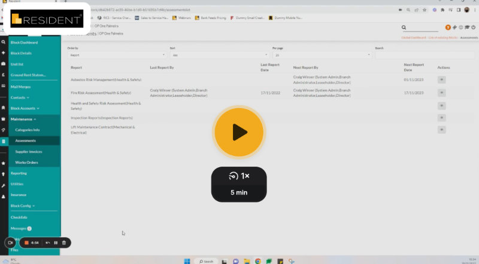Open Works Orders in the sidebar
This screenshot has width=479, height=264.
(27, 162)
